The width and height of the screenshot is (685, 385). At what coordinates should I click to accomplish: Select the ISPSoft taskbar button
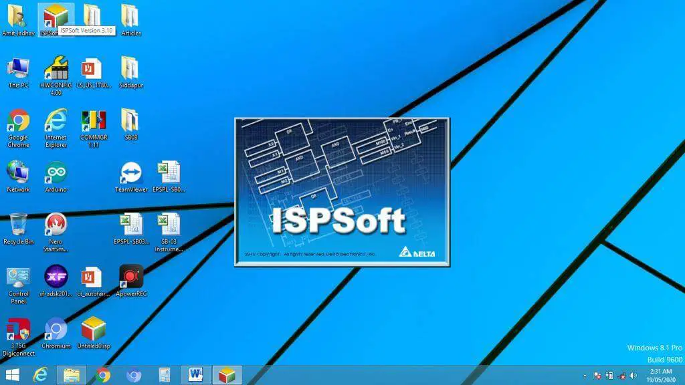point(227,374)
